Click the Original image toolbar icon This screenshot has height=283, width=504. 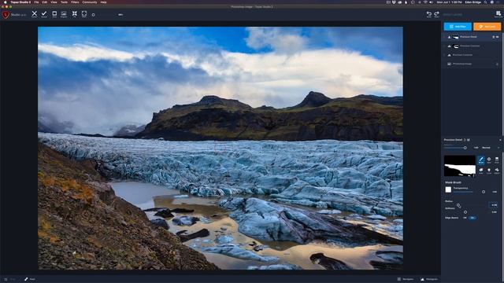pos(64,14)
